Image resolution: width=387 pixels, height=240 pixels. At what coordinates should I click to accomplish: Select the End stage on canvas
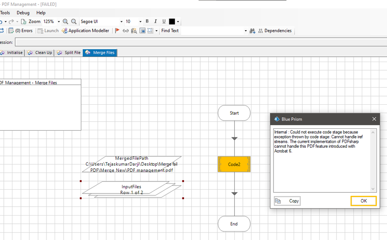pyautogui.click(x=234, y=224)
